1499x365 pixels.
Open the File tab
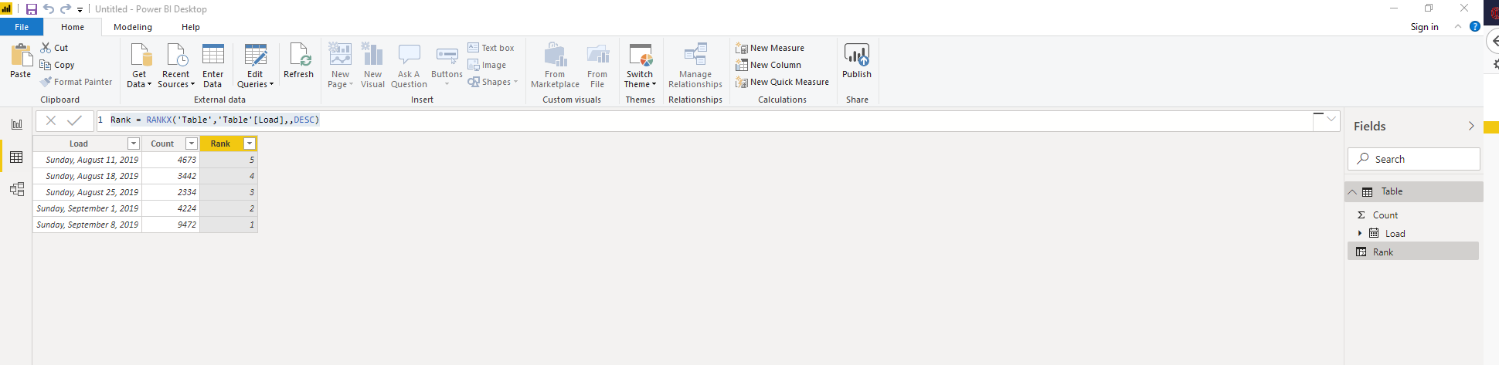click(x=22, y=27)
